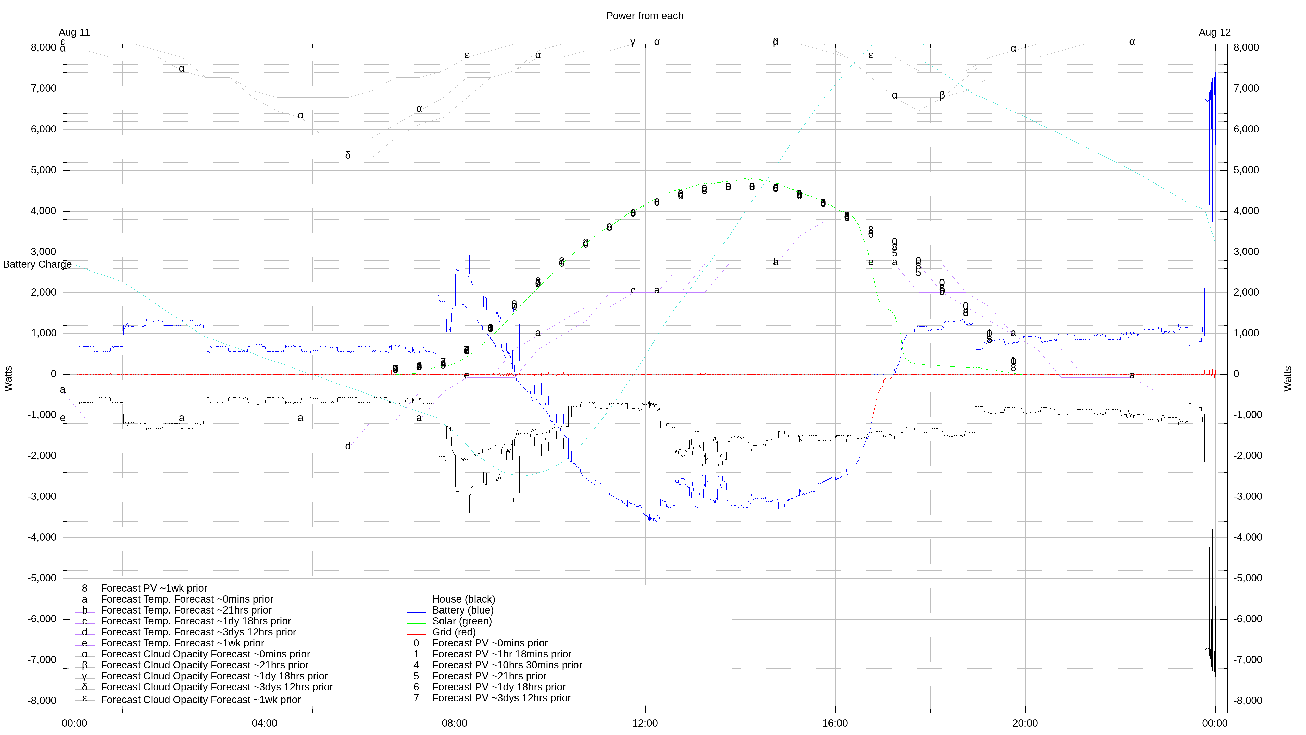The image size is (1306, 735).
Task: Select legend entry 'Solar (green)'
Action: click(462, 621)
